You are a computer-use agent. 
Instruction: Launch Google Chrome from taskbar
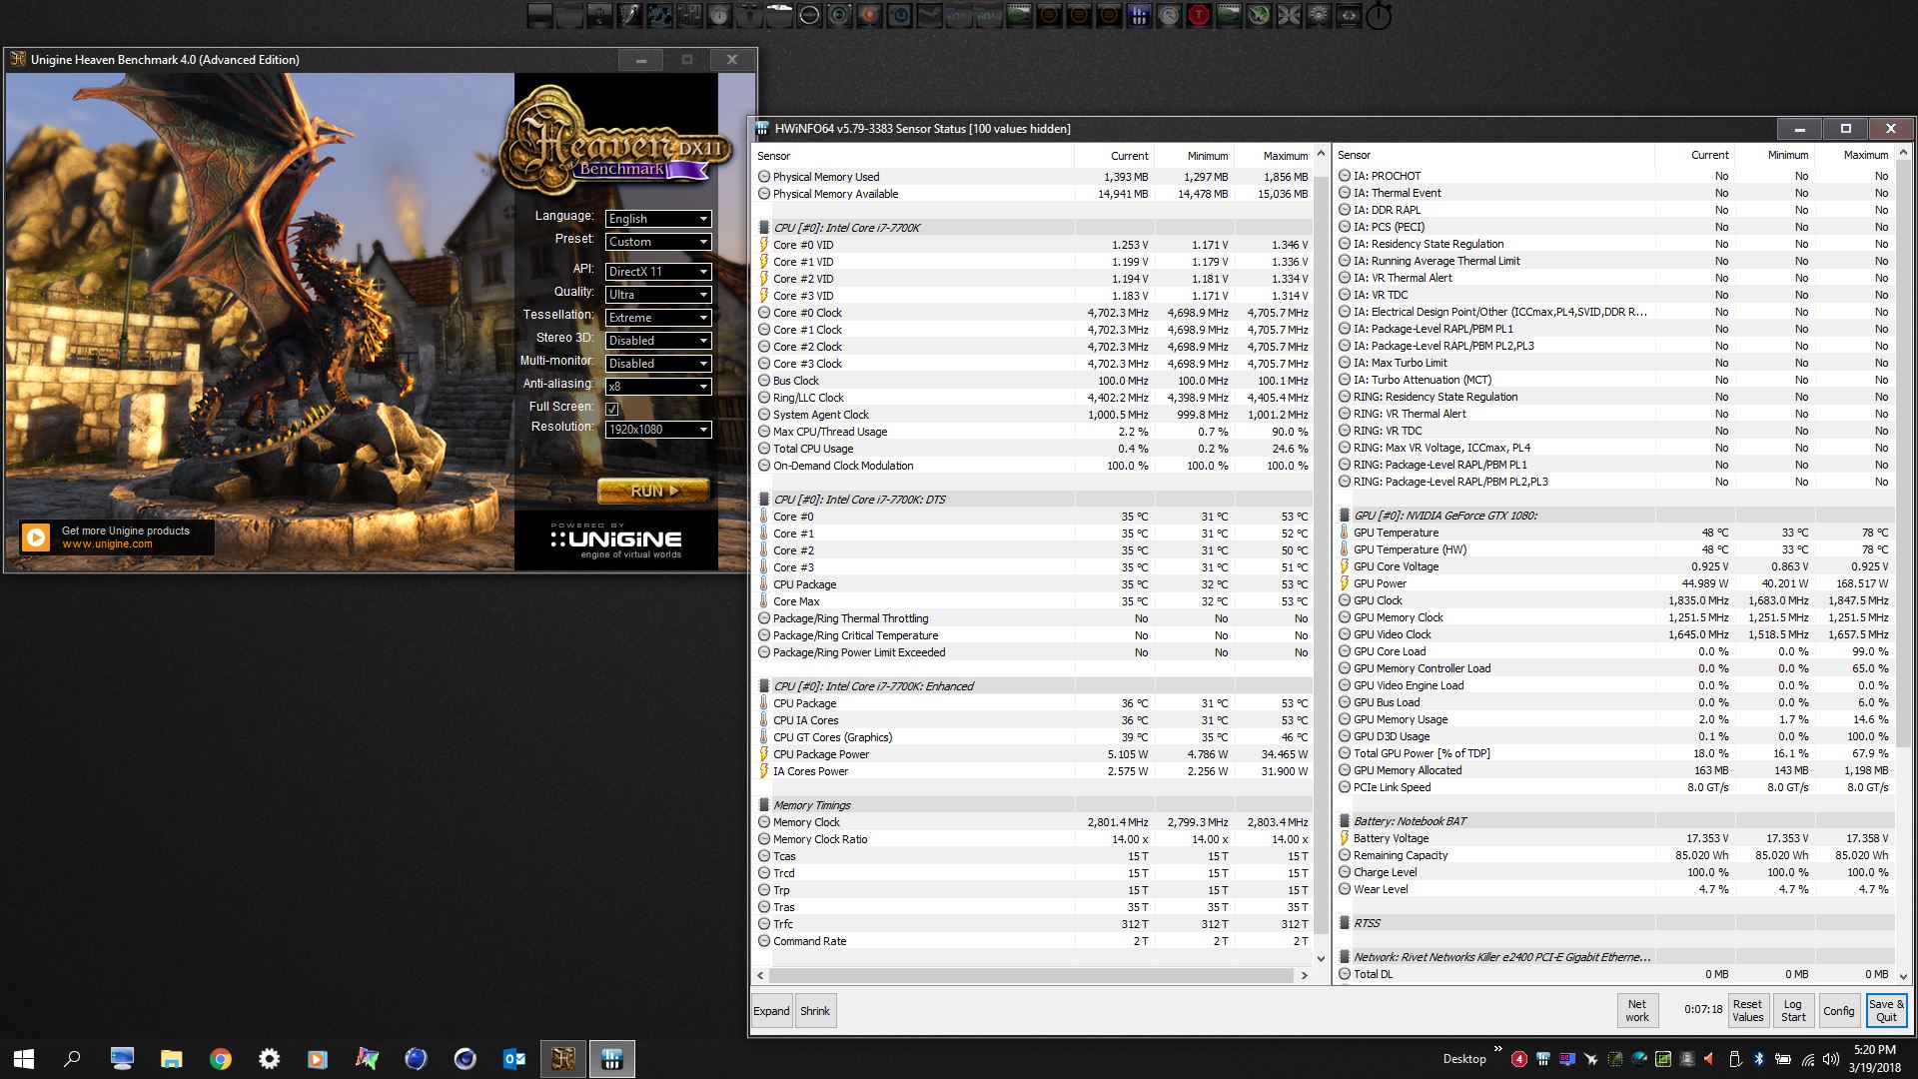click(220, 1058)
